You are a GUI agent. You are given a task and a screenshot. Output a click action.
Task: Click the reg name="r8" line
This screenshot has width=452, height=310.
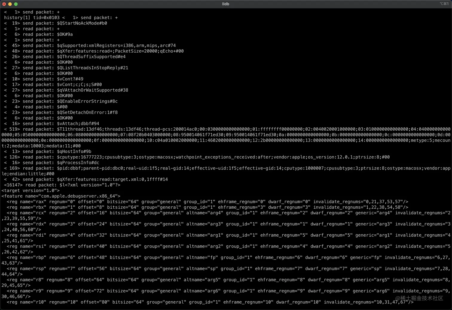point(226,282)
